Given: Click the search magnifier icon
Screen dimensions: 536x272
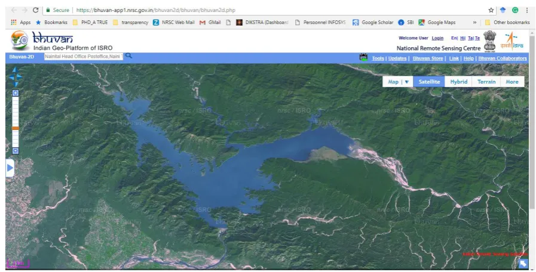Looking at the screenshot, I should (x=128, y=55).
